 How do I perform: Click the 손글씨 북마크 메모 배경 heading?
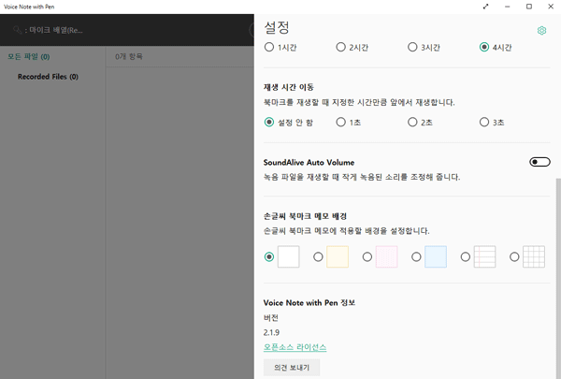(x=305, y=216)
